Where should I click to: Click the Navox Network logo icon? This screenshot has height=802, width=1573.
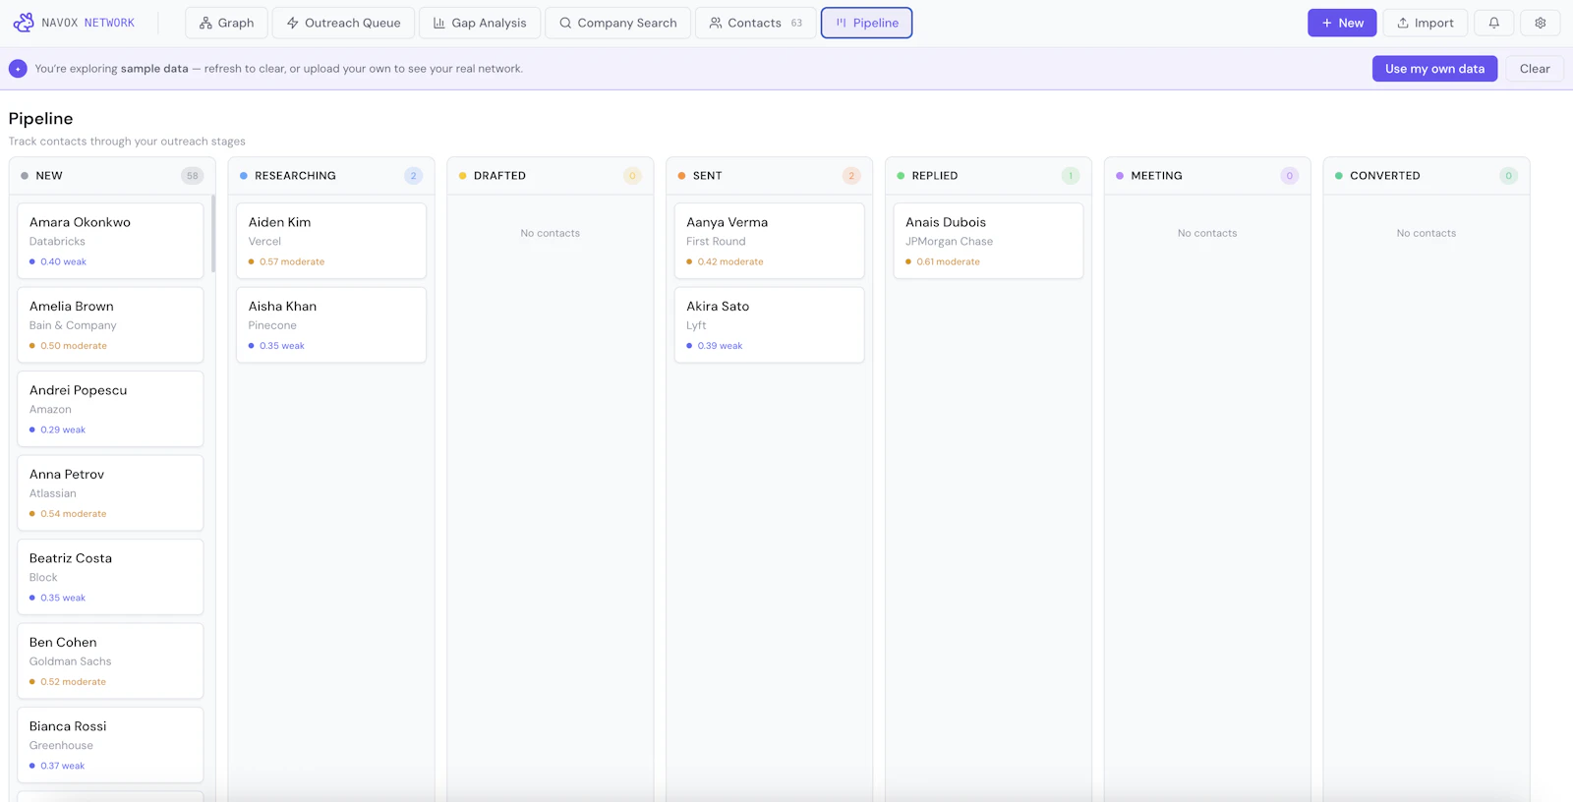point(23,23)
